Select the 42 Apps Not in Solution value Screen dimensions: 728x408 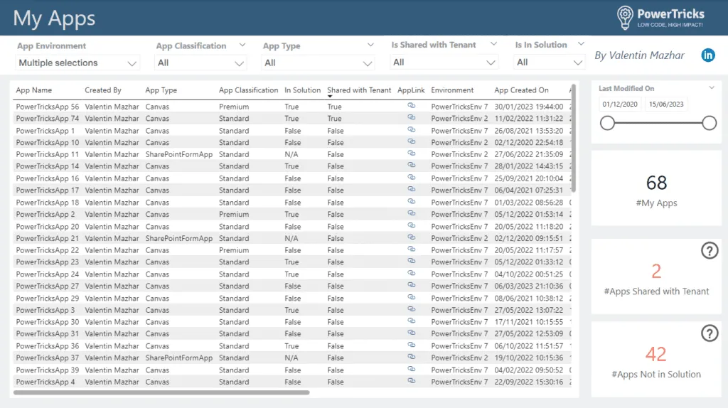pyautogui.click(x=656, y=354)
